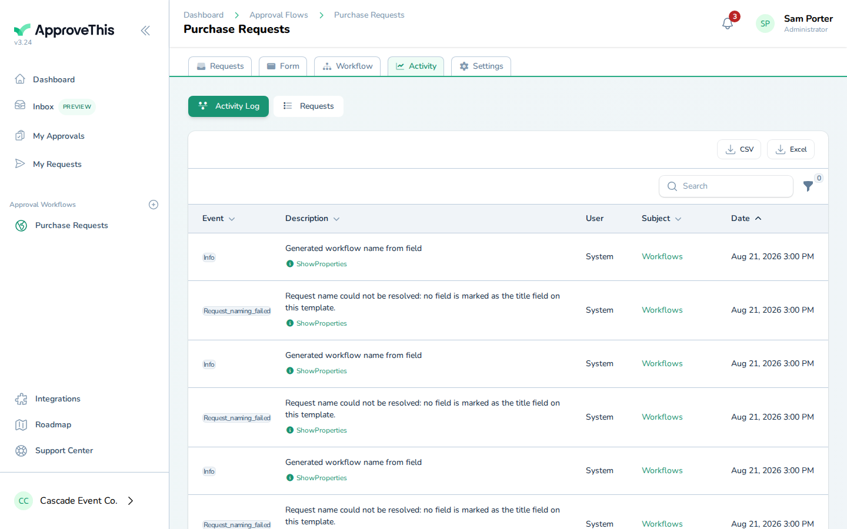
Task: Open Workflows subject in second row
Action: (x=662, y=310)
